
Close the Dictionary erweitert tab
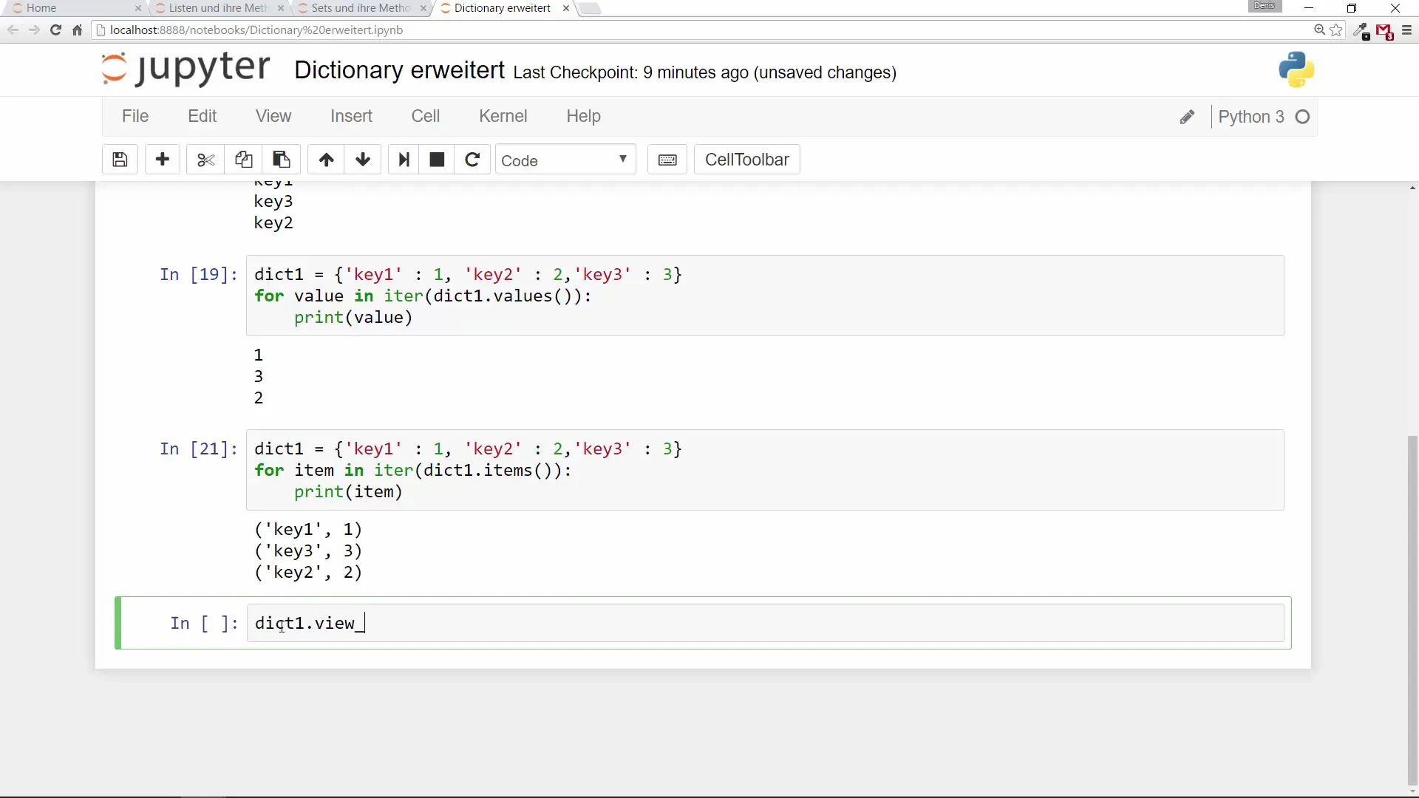click(x=566, y=8)
